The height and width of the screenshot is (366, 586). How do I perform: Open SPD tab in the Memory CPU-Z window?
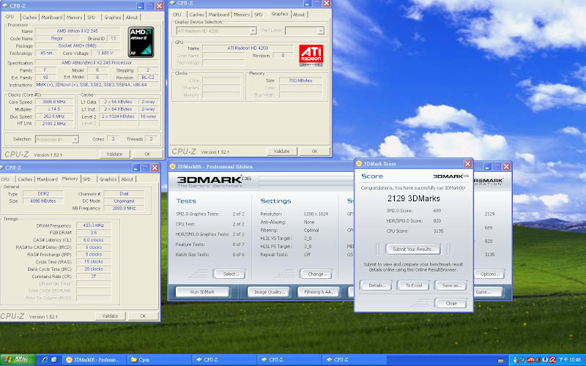[x=86, y=179]
